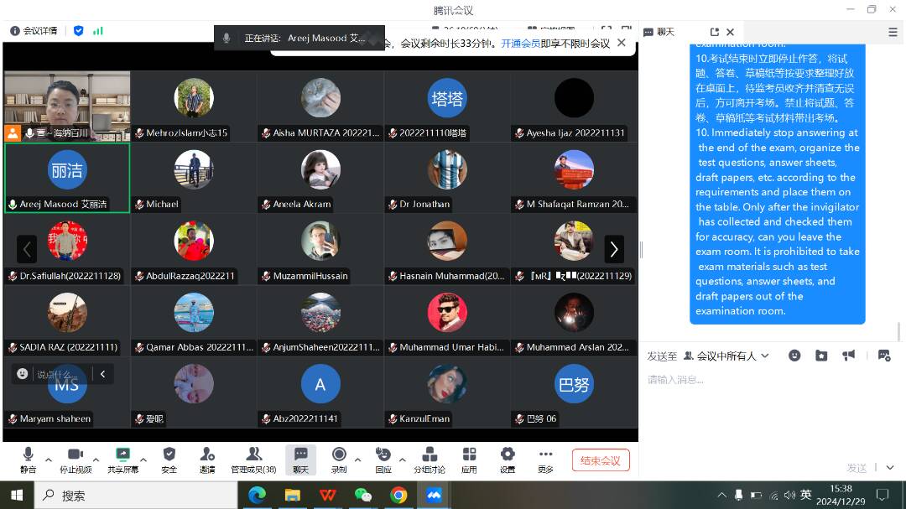Click the 邀请 invite icon
This screenshot has width=906, height=509.
pyautogui.click(x=207, y=460)
